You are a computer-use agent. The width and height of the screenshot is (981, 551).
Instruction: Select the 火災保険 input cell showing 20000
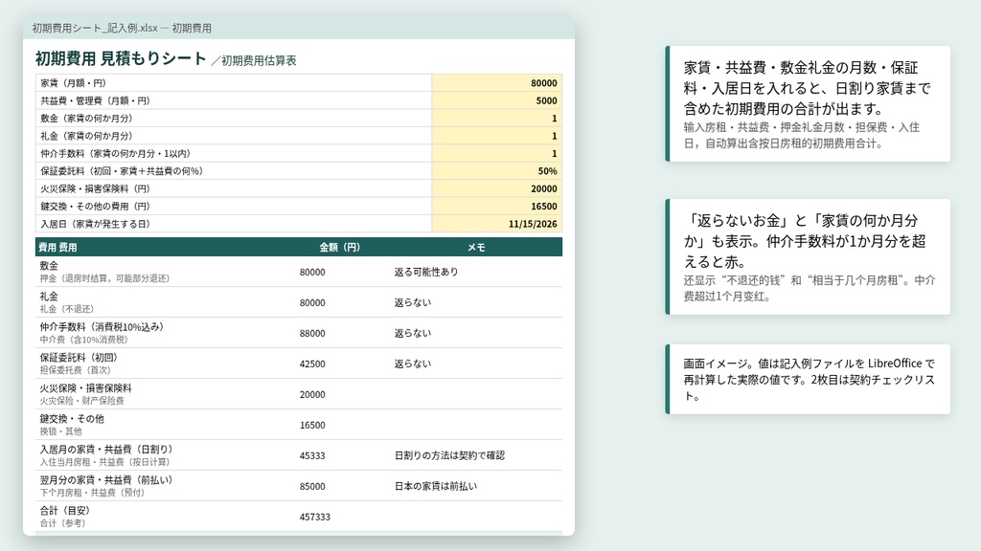point(497,188)
